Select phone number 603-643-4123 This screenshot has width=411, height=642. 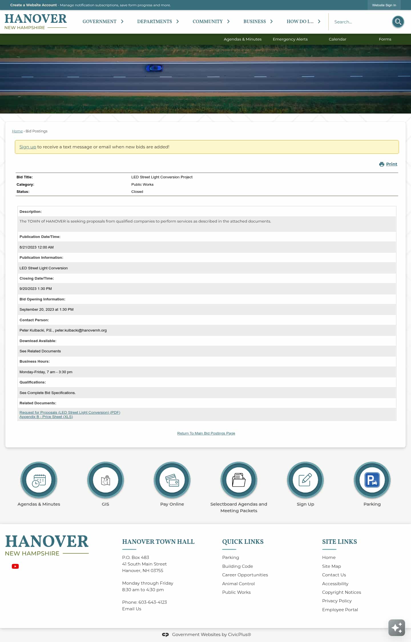[x=153, y=602]
